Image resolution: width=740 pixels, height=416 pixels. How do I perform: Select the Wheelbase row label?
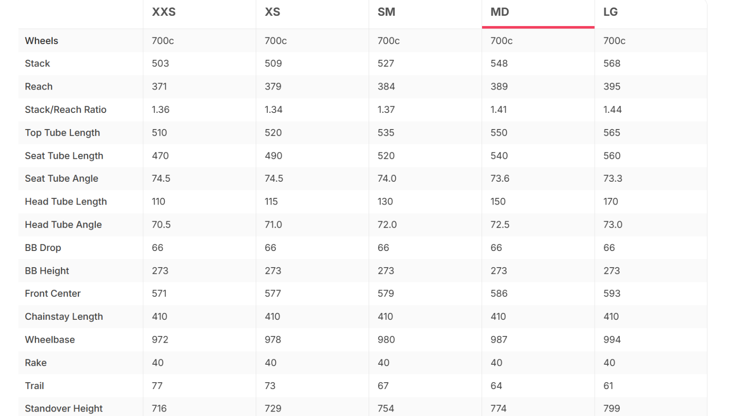point(50,340)
